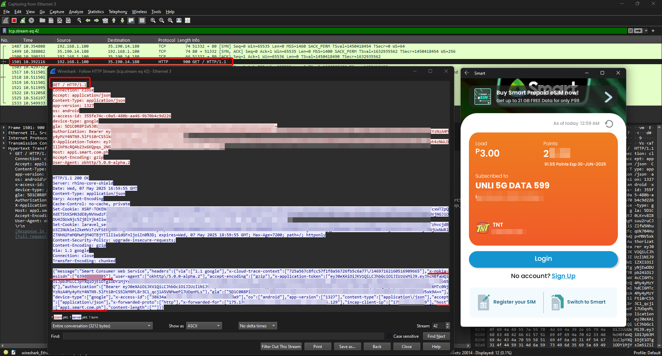Toggle auto scroll during live capture
Viewport: 662px width, 356px height.
tap(131, 20)
